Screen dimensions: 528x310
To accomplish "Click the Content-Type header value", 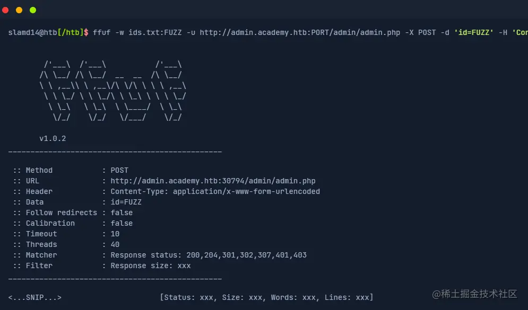I will 215,192.
